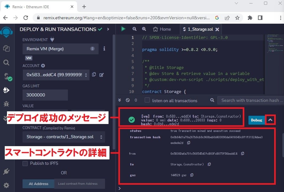Open the environment info icon
This screenshot has height=192, width=284.
click(104, 49)
